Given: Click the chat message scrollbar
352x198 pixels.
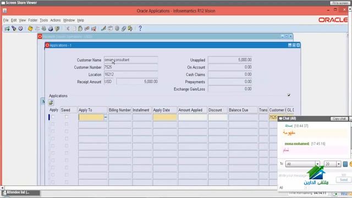Looking at the screenshot, I should click(351, 139).
